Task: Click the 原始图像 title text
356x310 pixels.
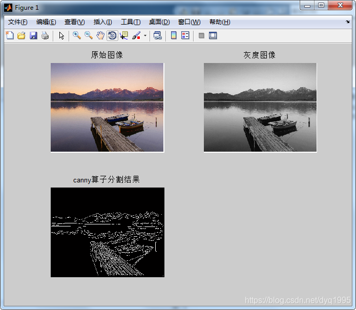Action: [107, 55]
